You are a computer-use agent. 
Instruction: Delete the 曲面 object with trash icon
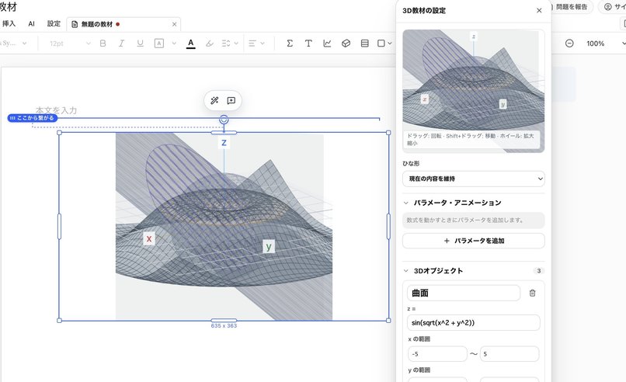532,293
